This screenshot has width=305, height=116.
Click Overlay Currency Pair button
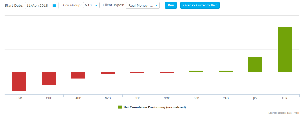[x=200, y=5]
